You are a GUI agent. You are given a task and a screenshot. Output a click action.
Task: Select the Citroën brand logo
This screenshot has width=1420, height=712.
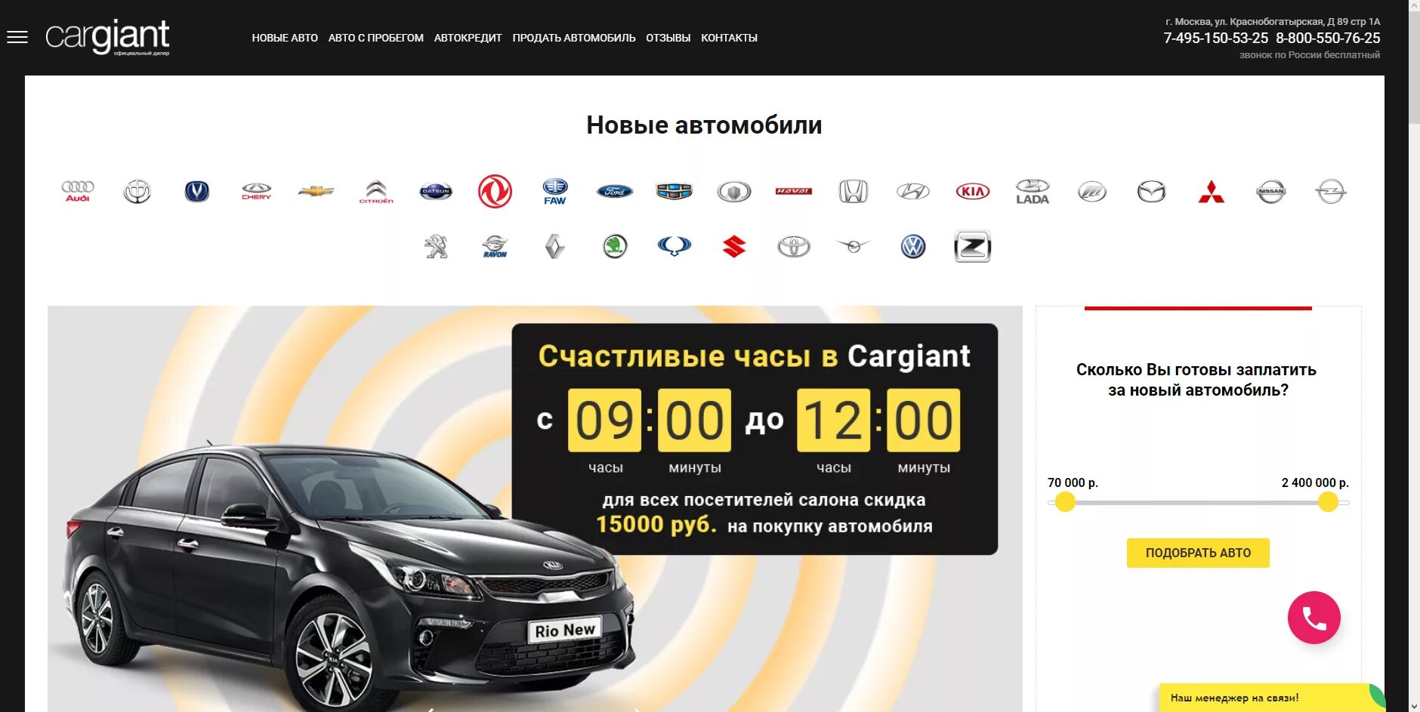(376, 192)
